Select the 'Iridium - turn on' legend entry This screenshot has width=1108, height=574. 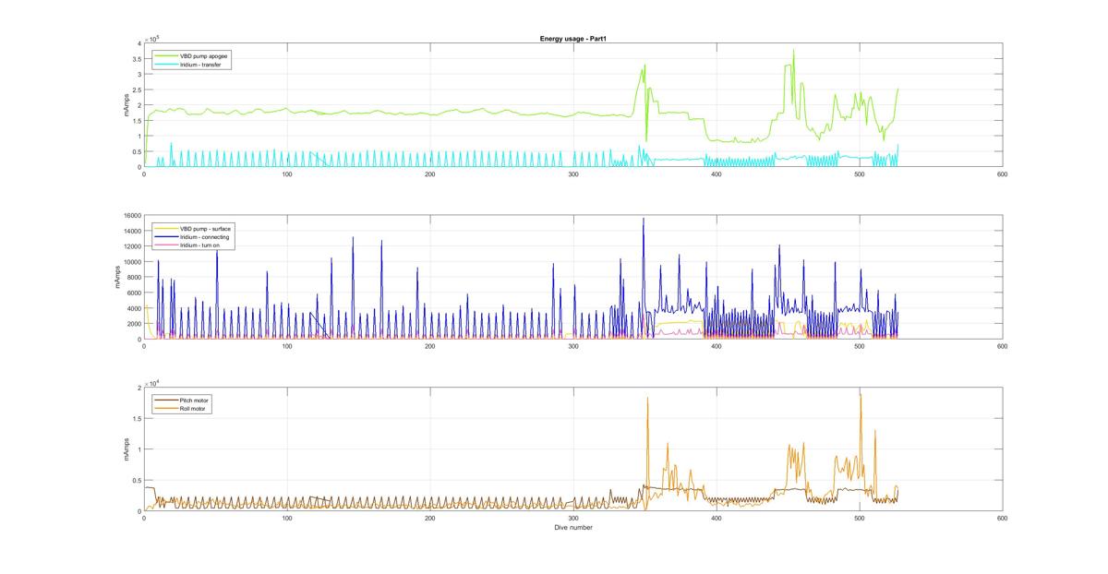click(x=201, y=245)
